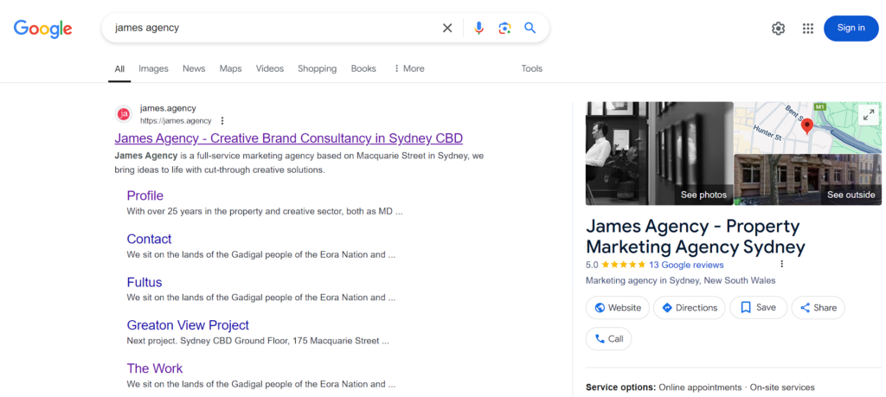Screen dimensions: 886x397
Task: Open options menu beside james.agency URL
Action: pos(222,121)
